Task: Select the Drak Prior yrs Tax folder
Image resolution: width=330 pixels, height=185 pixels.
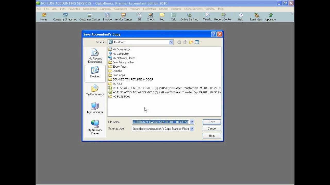Action: [x=121, y=62]
